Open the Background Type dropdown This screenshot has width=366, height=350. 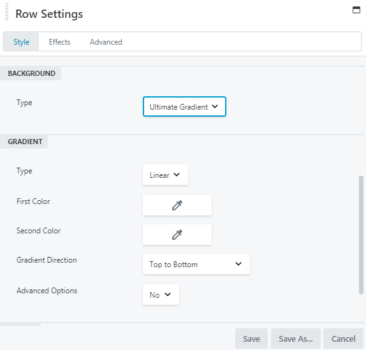(184, 106)
